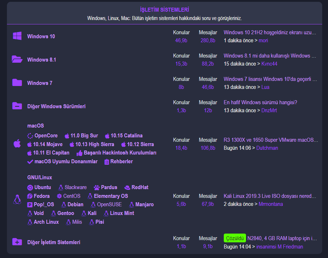This screenshot has width=328, height=258.
Task: Open the 10.13 High Sierra subforum
Action: click(95, 144)
